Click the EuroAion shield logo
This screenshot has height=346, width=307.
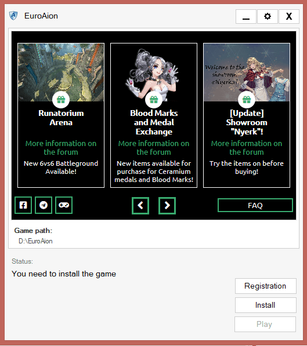pos(13,16)
